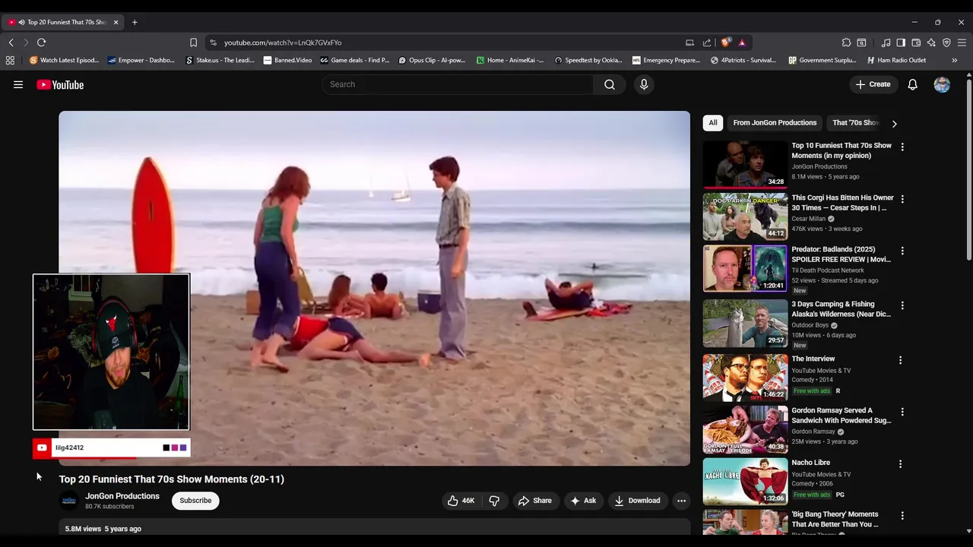This screenshot has width=973, height=547.
Task: Start voice search with the microphone icon
Action: pyautogui.click(x=644, y=84)
